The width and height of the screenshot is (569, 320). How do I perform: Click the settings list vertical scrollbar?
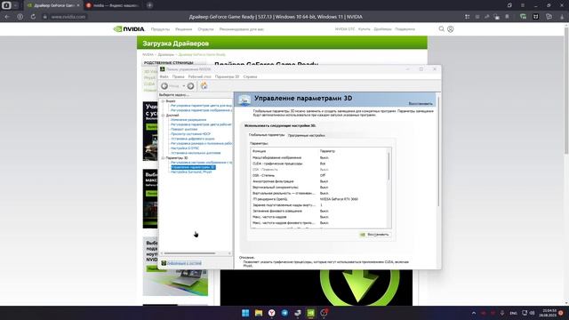pos(389,167)
